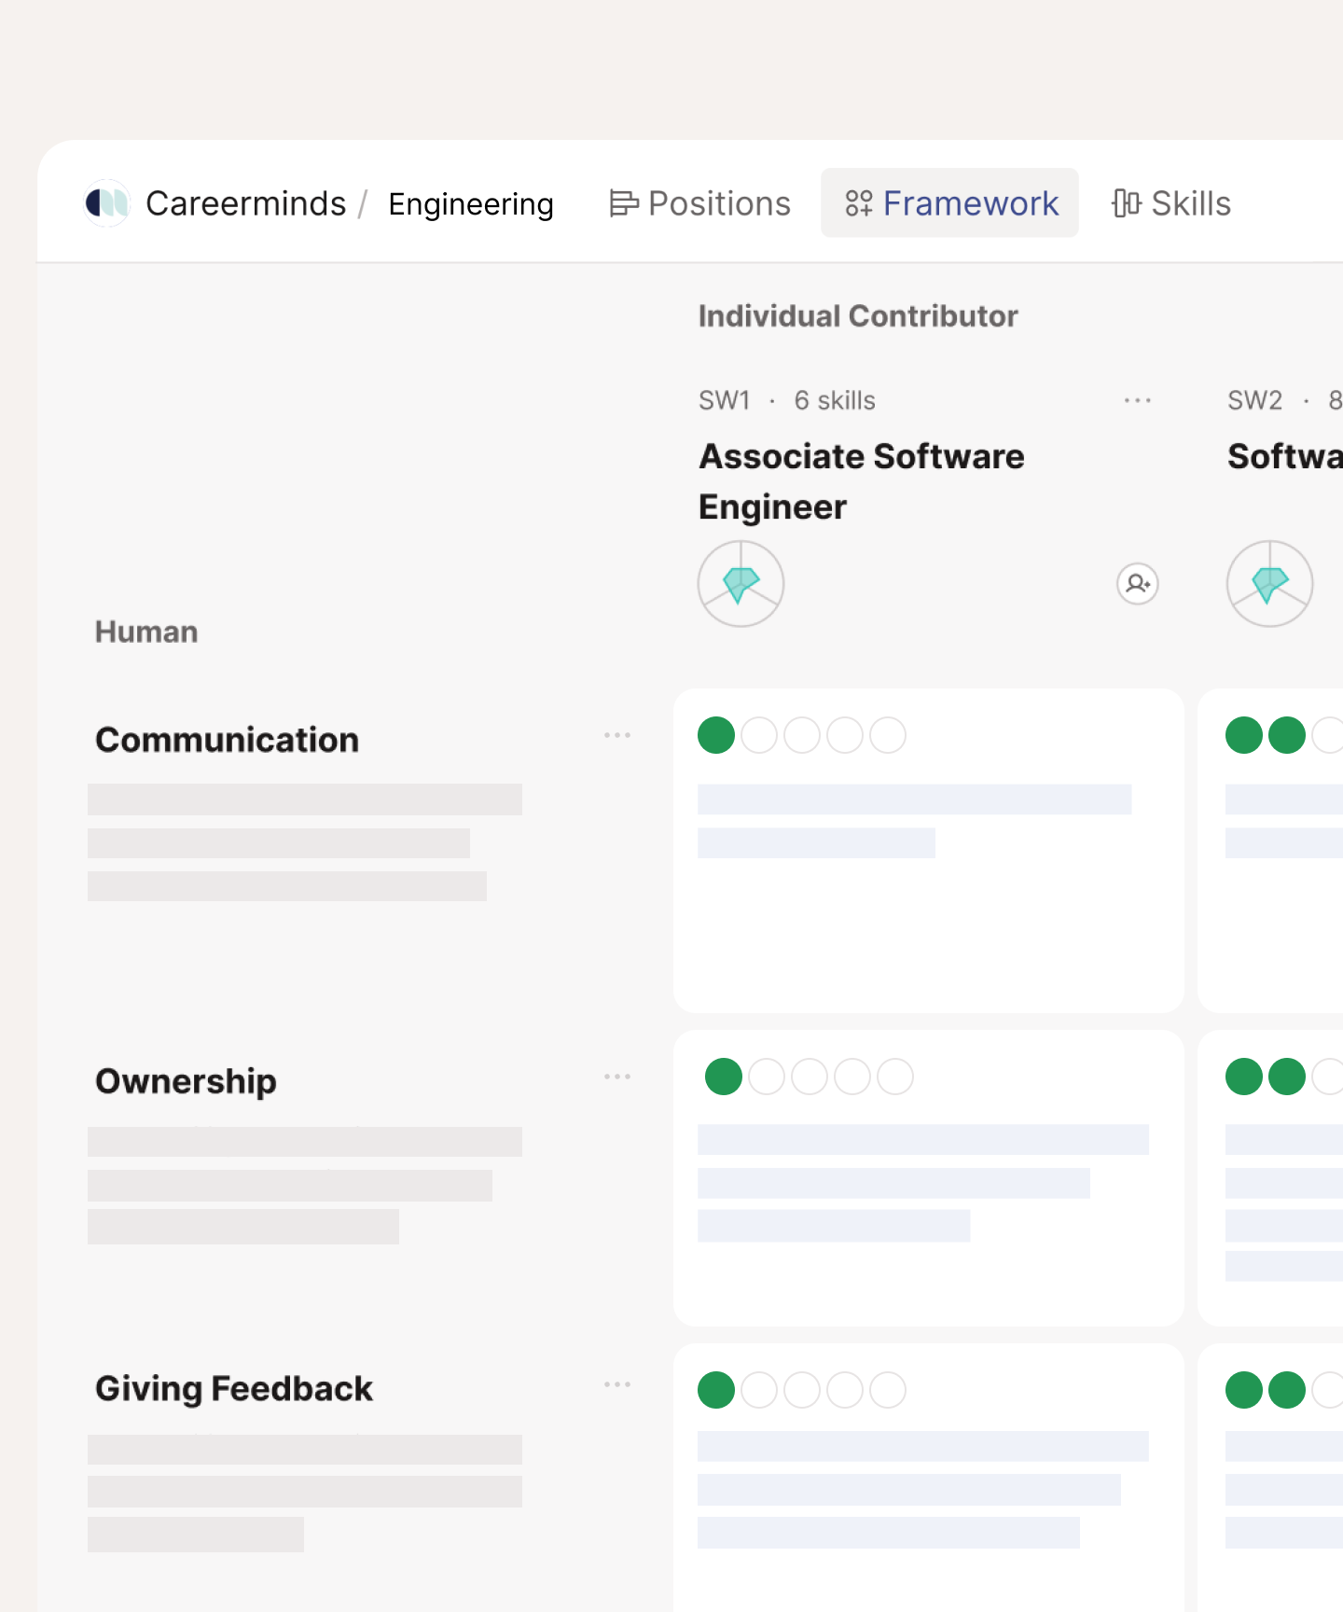Select the Ownership skill heading
Viewport: 1343px width, 1612px height.
186,1082
